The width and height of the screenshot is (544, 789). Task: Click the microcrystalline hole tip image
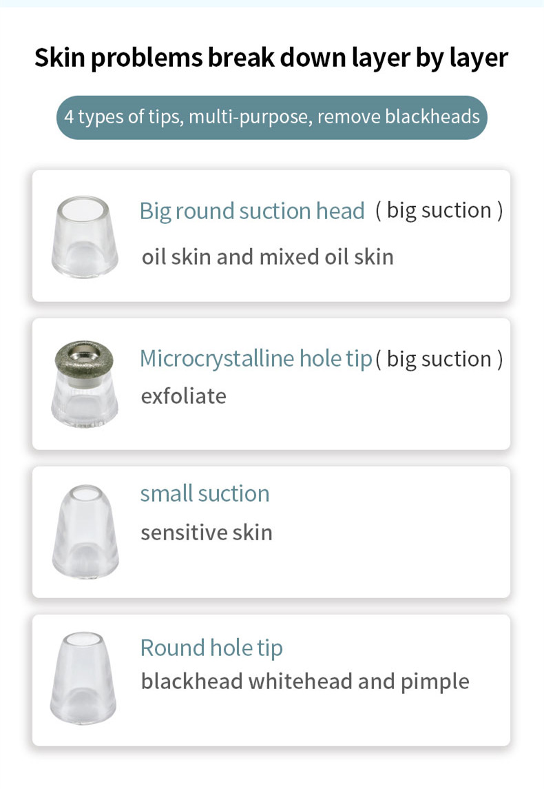[x=84, y=384]
